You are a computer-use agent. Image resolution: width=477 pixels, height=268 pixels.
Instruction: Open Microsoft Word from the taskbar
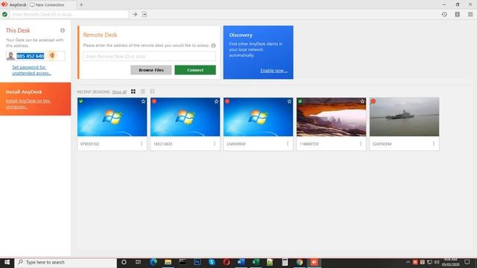click(241, 262)
